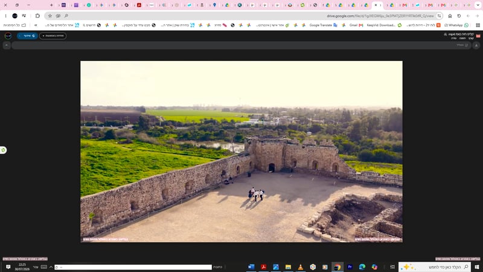The image size is (483, 272).
Task: Click the video preview image
Action: [241, 152]
